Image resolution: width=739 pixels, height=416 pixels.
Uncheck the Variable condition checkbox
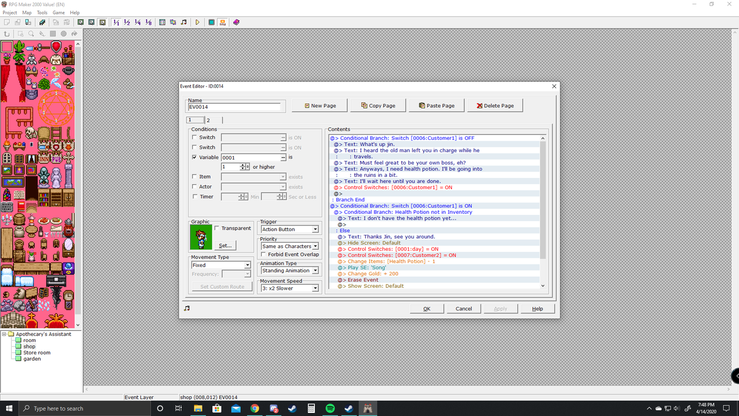(194, 157)
